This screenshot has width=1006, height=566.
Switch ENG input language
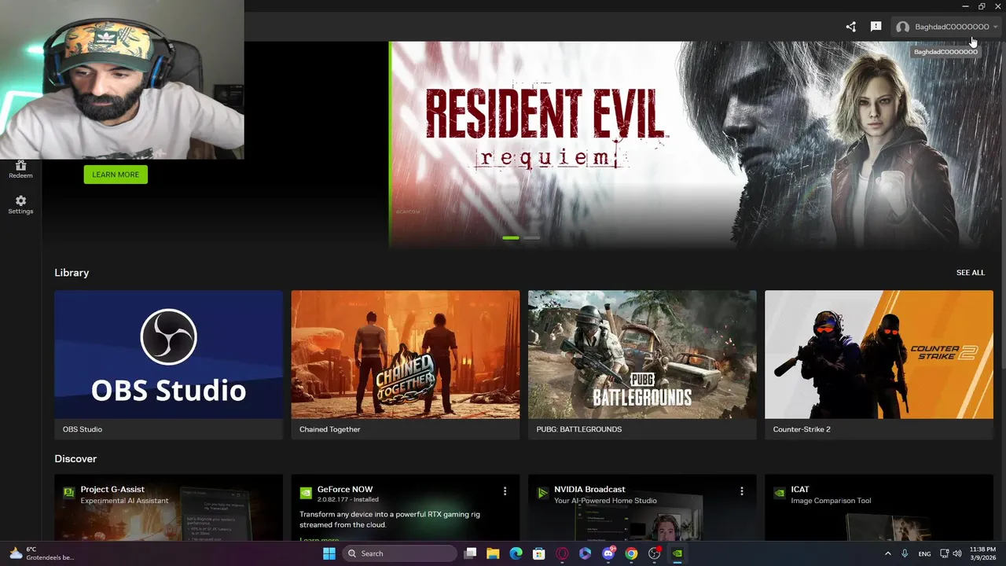click(x=925, y=553)
